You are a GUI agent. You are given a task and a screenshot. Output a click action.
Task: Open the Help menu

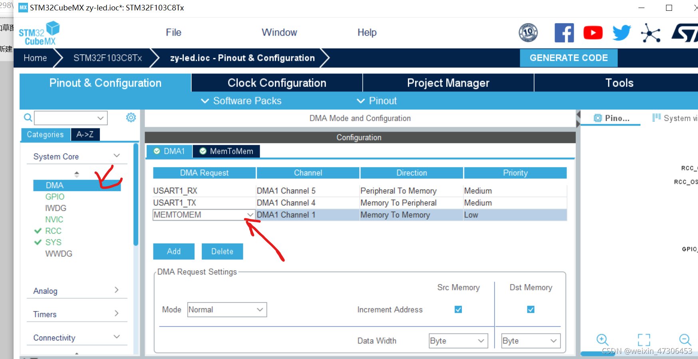click(367, 32)
